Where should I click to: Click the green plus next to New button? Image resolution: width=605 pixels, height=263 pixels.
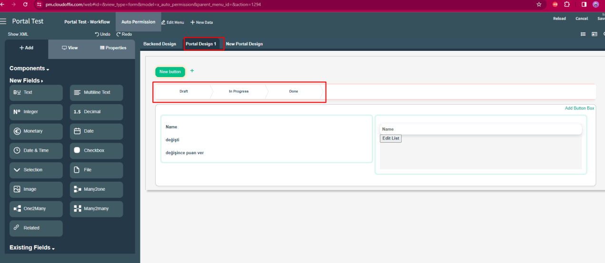pyautogui.click(x=192, y=71)
